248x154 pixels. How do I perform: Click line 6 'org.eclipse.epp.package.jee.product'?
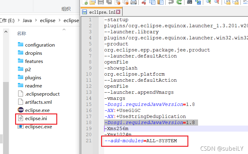[157, 50]
